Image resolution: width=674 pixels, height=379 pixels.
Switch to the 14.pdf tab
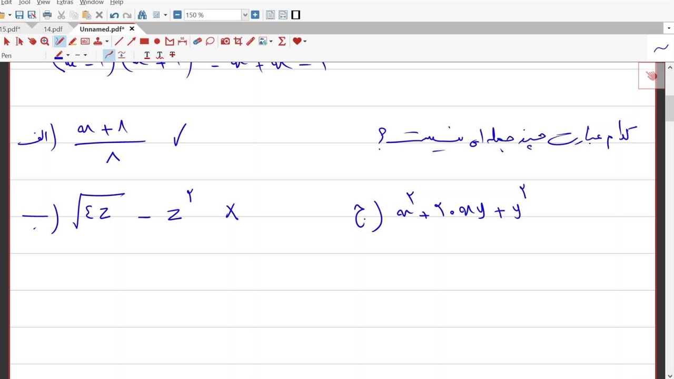[x=53, y=29]
